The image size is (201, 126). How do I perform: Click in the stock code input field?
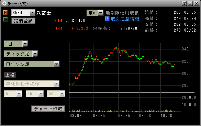21,13
